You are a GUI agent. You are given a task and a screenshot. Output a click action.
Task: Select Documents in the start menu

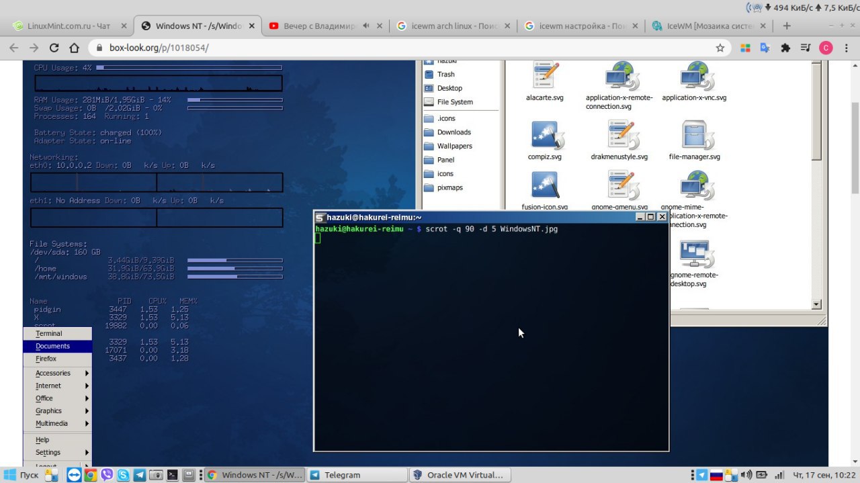point(57,346)
